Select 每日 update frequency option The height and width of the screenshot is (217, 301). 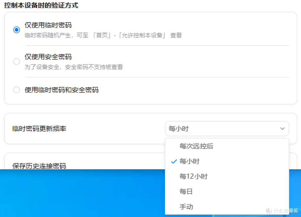click(x=227, y=191)
